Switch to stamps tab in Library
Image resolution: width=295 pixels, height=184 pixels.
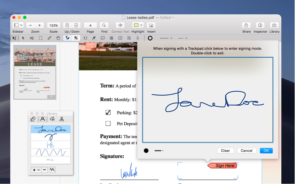pos(62,119)
